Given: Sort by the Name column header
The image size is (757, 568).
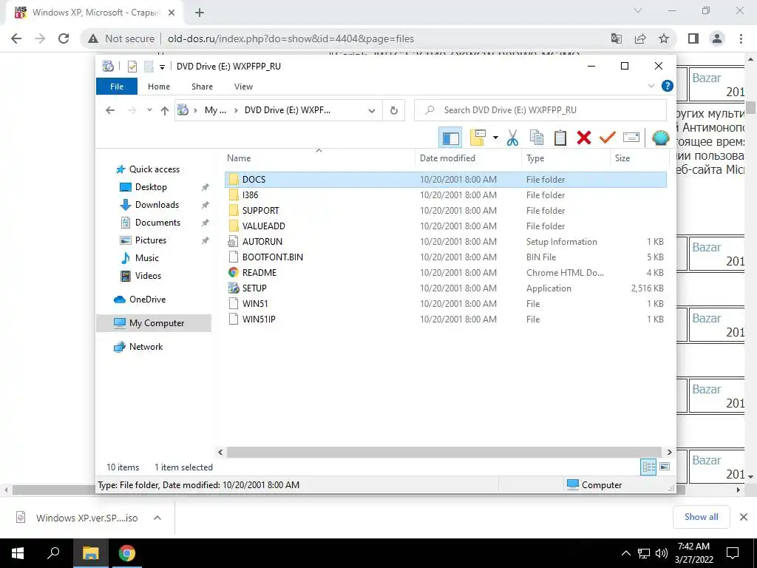Looking at the screenshot, I should (319, 158).
